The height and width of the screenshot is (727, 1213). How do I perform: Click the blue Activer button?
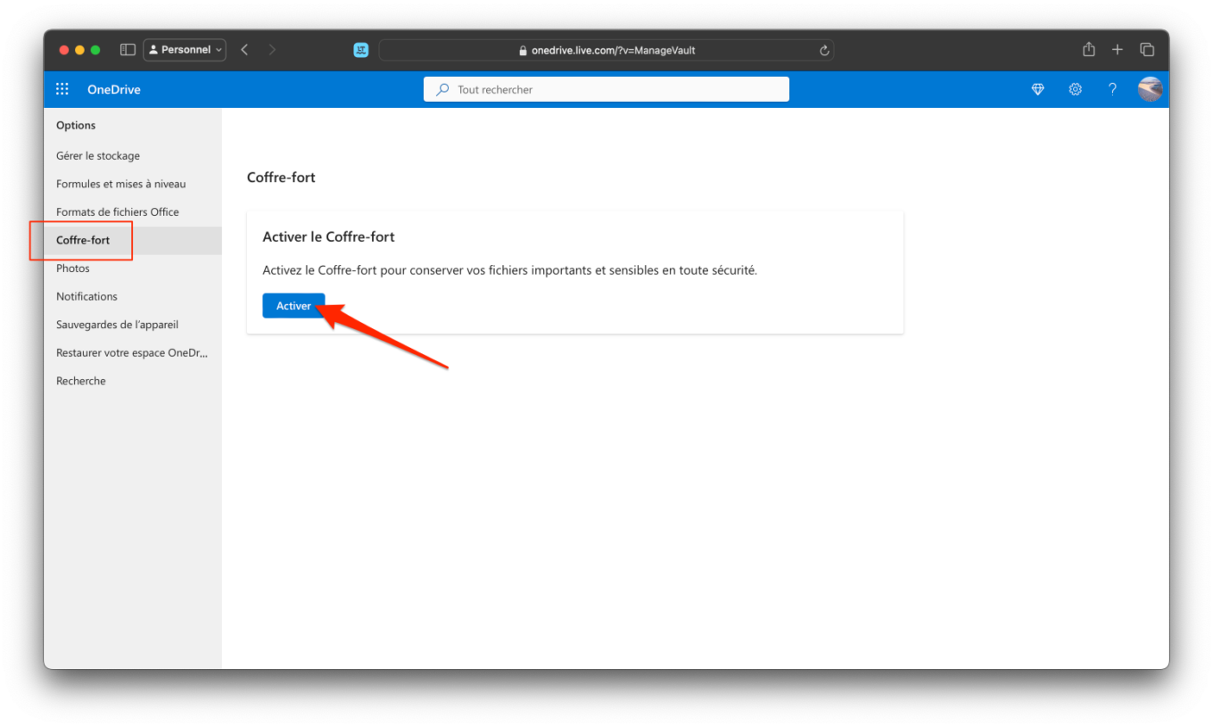(x=293, y=306)
